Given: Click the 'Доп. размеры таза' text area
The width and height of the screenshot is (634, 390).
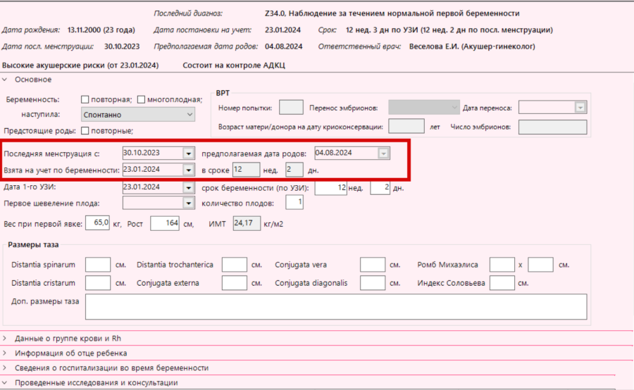Looking at the screenshot, I should [x=336, y=307].
